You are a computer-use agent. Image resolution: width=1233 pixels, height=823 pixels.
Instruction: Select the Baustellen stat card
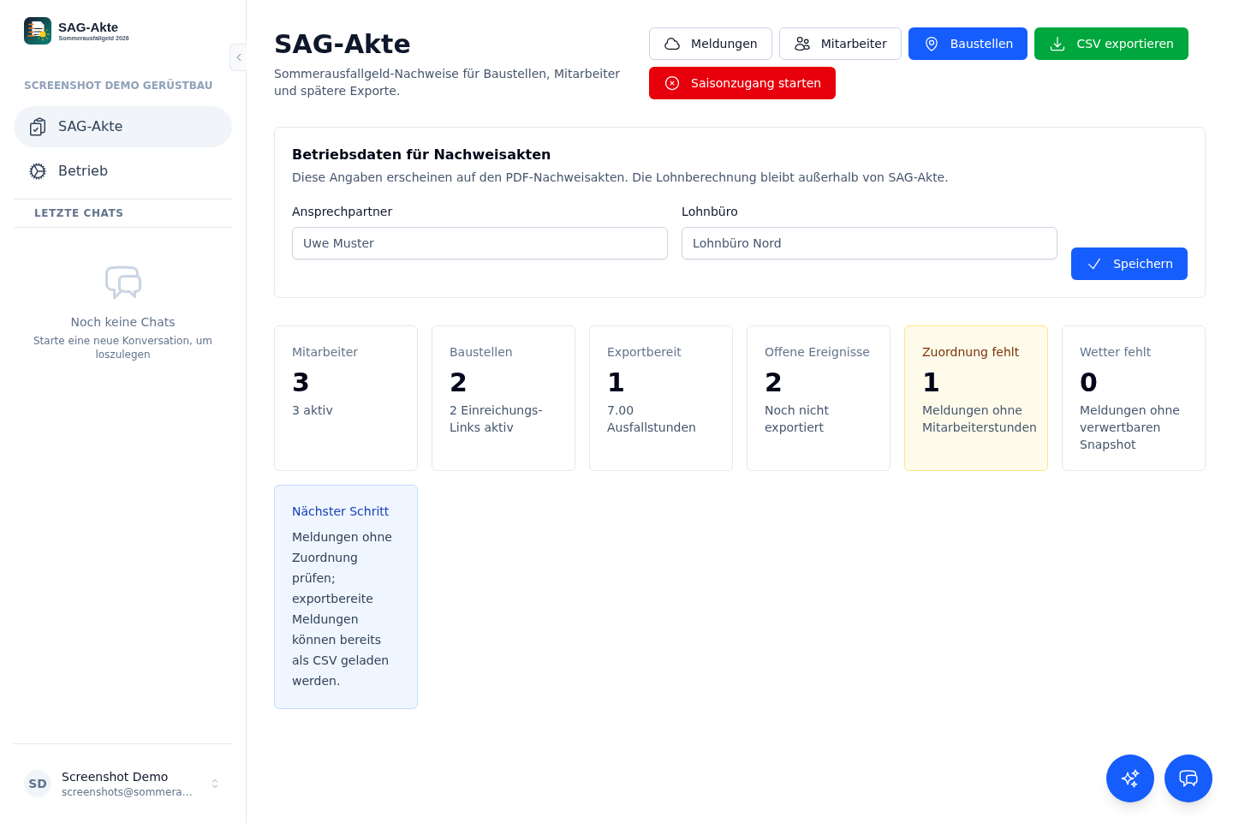503,398
